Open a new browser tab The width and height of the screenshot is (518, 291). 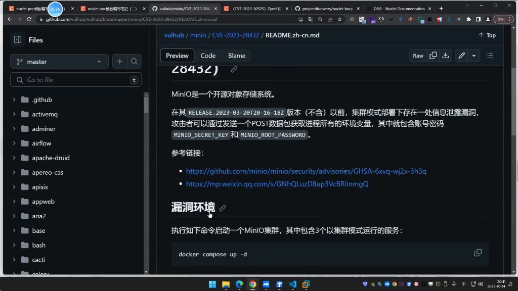(x=441, y=9)
